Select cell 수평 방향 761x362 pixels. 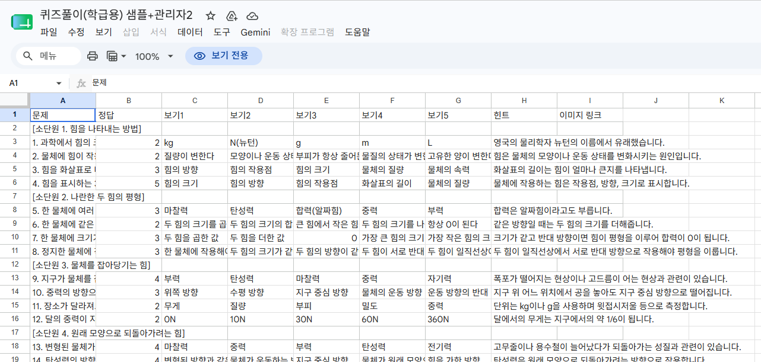tap(261, 291)
